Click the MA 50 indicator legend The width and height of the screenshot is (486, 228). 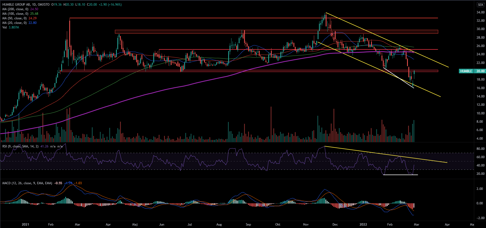pos(14,18)
